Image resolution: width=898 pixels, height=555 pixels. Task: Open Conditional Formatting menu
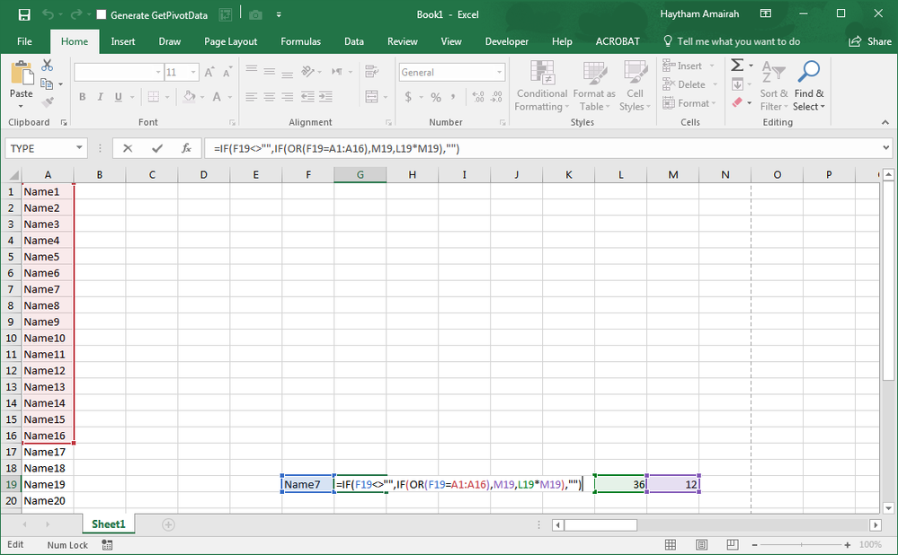(x=542, y=86)
